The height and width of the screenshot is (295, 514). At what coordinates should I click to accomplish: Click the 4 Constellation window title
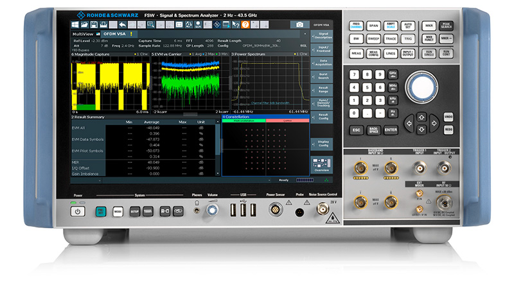(x=239, y=117)
